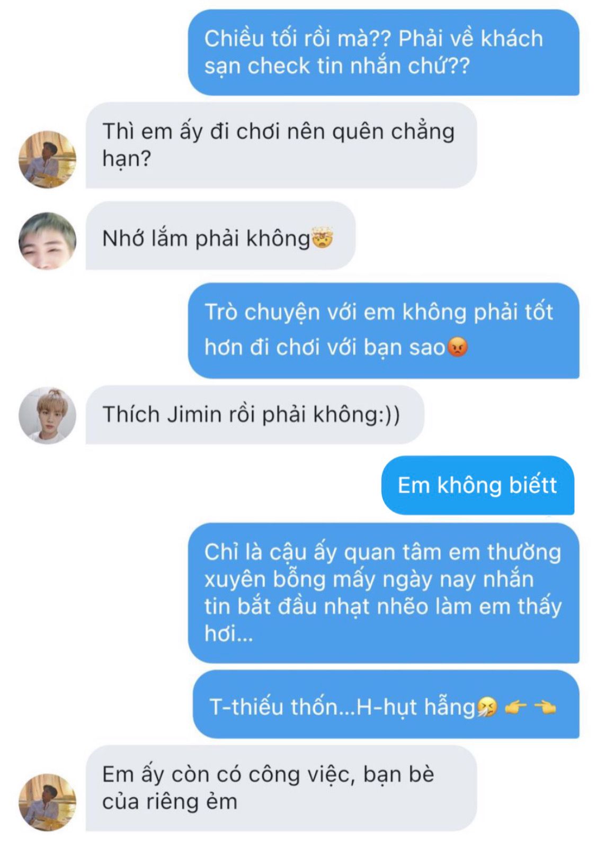The width and height of the screenshot is (596, 841).
Task: Select the 'Thích Jimin rồi phải không:))' bubble
Action: [255, 415]
